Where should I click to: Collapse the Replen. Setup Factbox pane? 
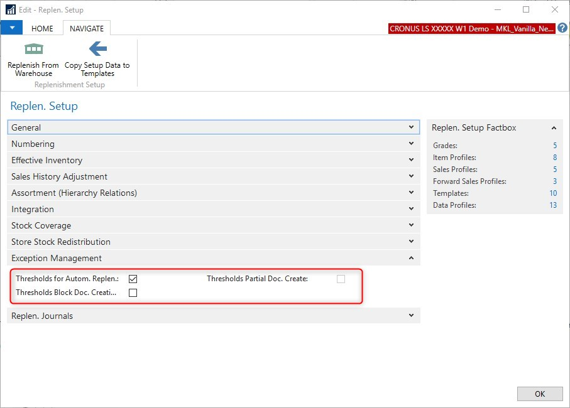click(554, 128)
